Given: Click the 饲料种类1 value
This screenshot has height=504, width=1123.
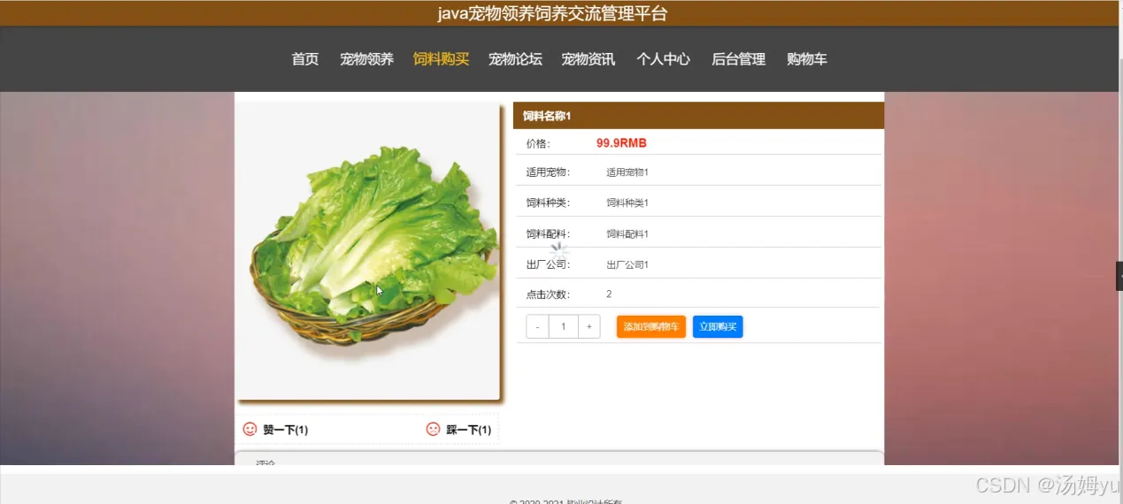Looking at the screenshot, I should pos(627,203).
